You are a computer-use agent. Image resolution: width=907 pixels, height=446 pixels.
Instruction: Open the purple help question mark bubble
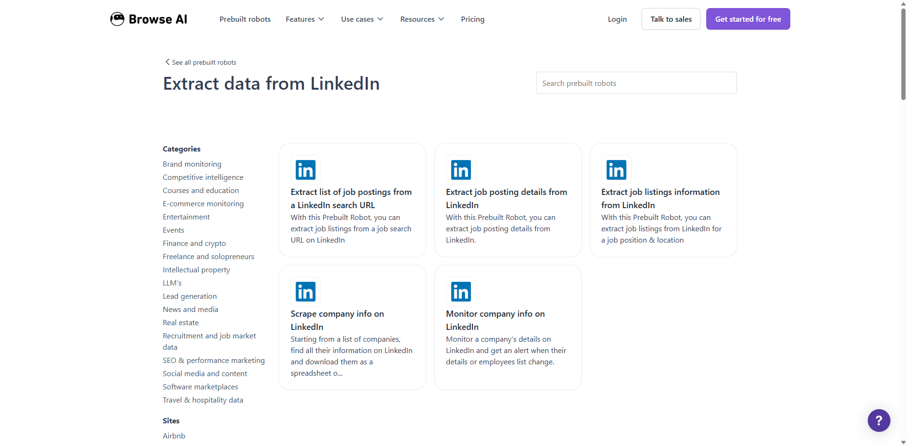pyautogui.click(x=879, y=420)
